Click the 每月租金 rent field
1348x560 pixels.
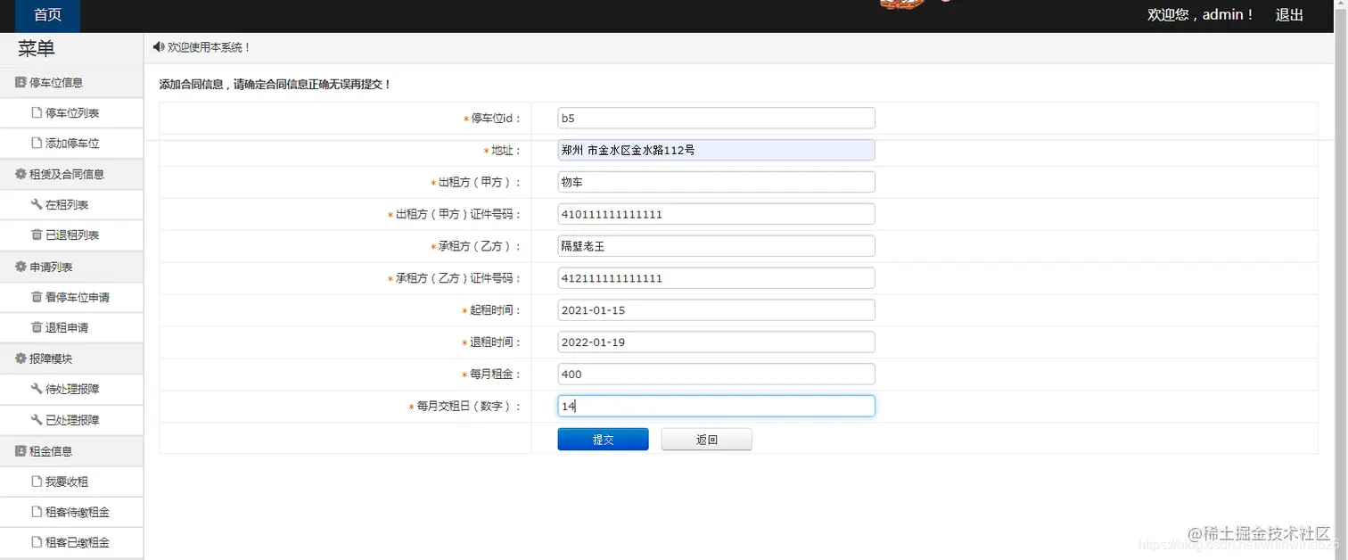pyautogui.click(x=716, y=375)
